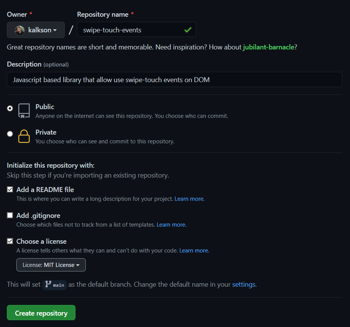
Task: Click into the Description text field
Action: 175,79
